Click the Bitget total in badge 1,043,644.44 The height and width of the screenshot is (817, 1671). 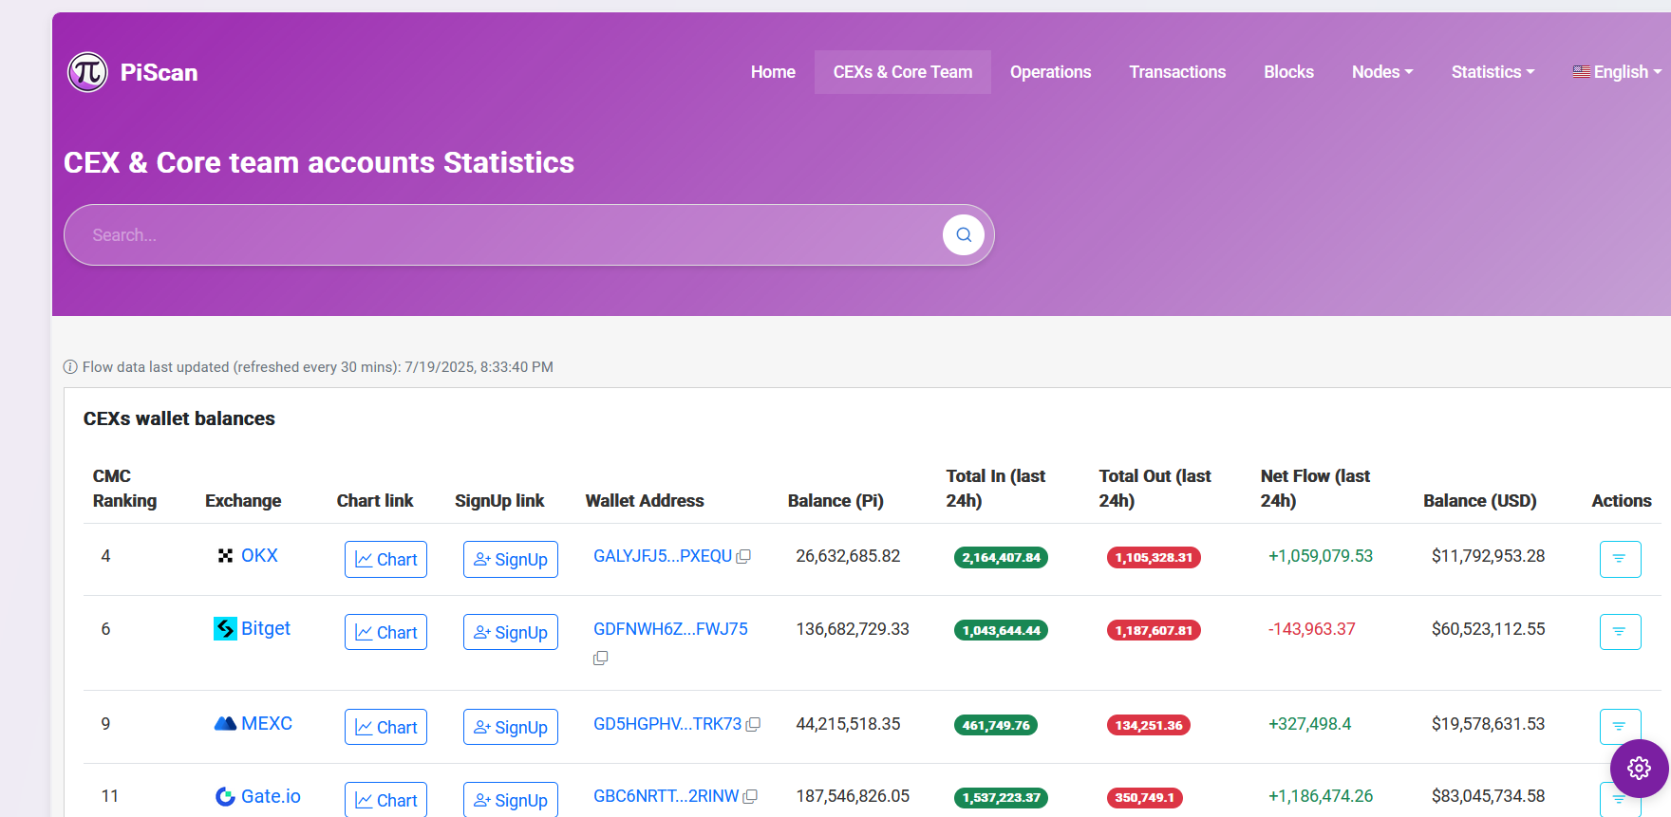click(x=1001, y=630)
